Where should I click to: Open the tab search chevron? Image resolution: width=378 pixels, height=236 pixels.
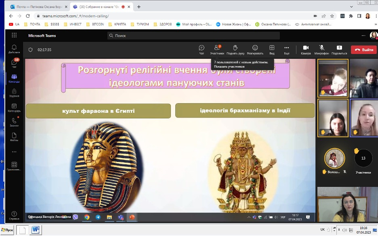tap(351, 7)
